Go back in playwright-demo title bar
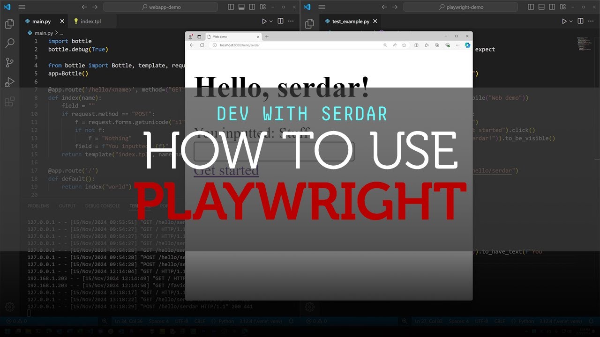The image size is (600, 337). (x=384, y=7)
